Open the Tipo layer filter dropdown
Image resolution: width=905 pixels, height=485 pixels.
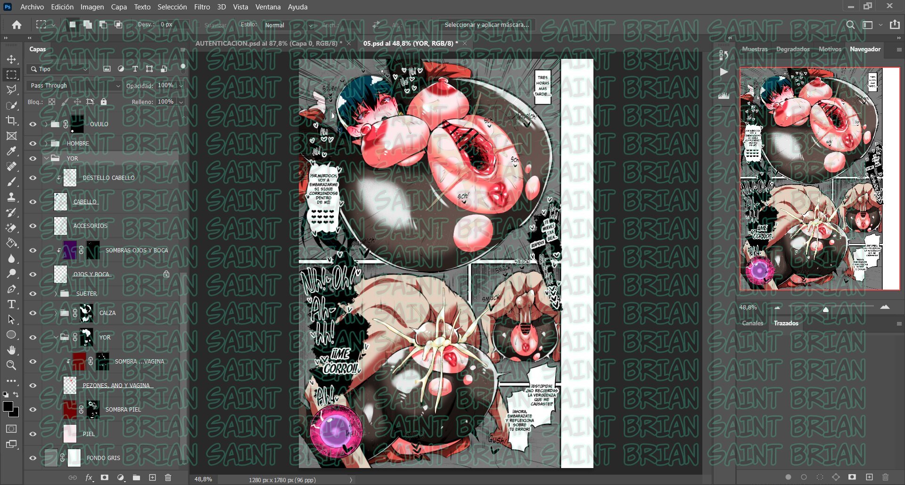58,69
